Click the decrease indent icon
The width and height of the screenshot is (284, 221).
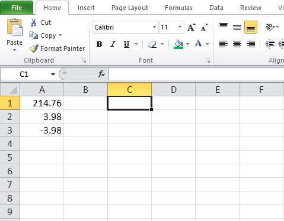[x=270, y=44]
